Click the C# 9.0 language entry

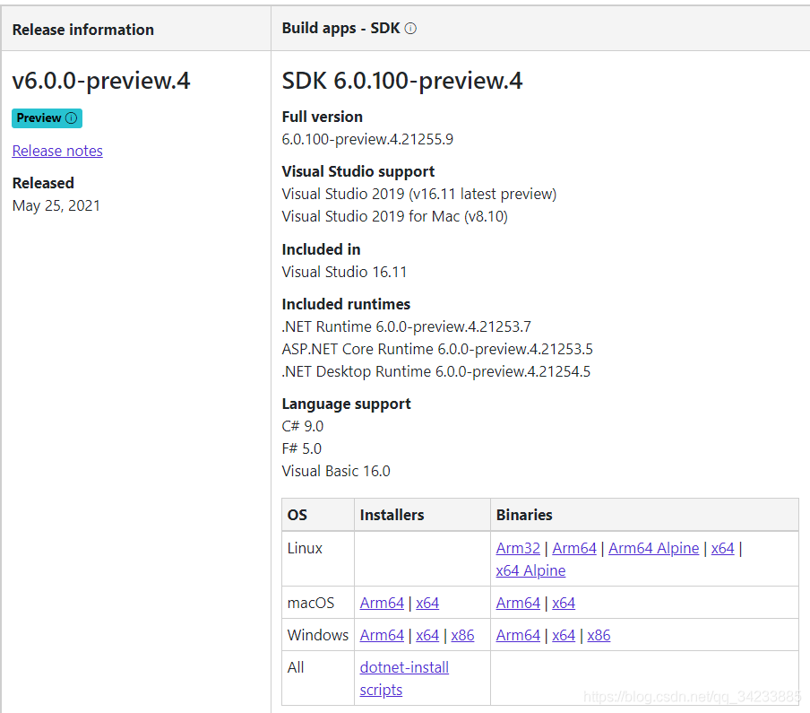(x=303, y=426)
